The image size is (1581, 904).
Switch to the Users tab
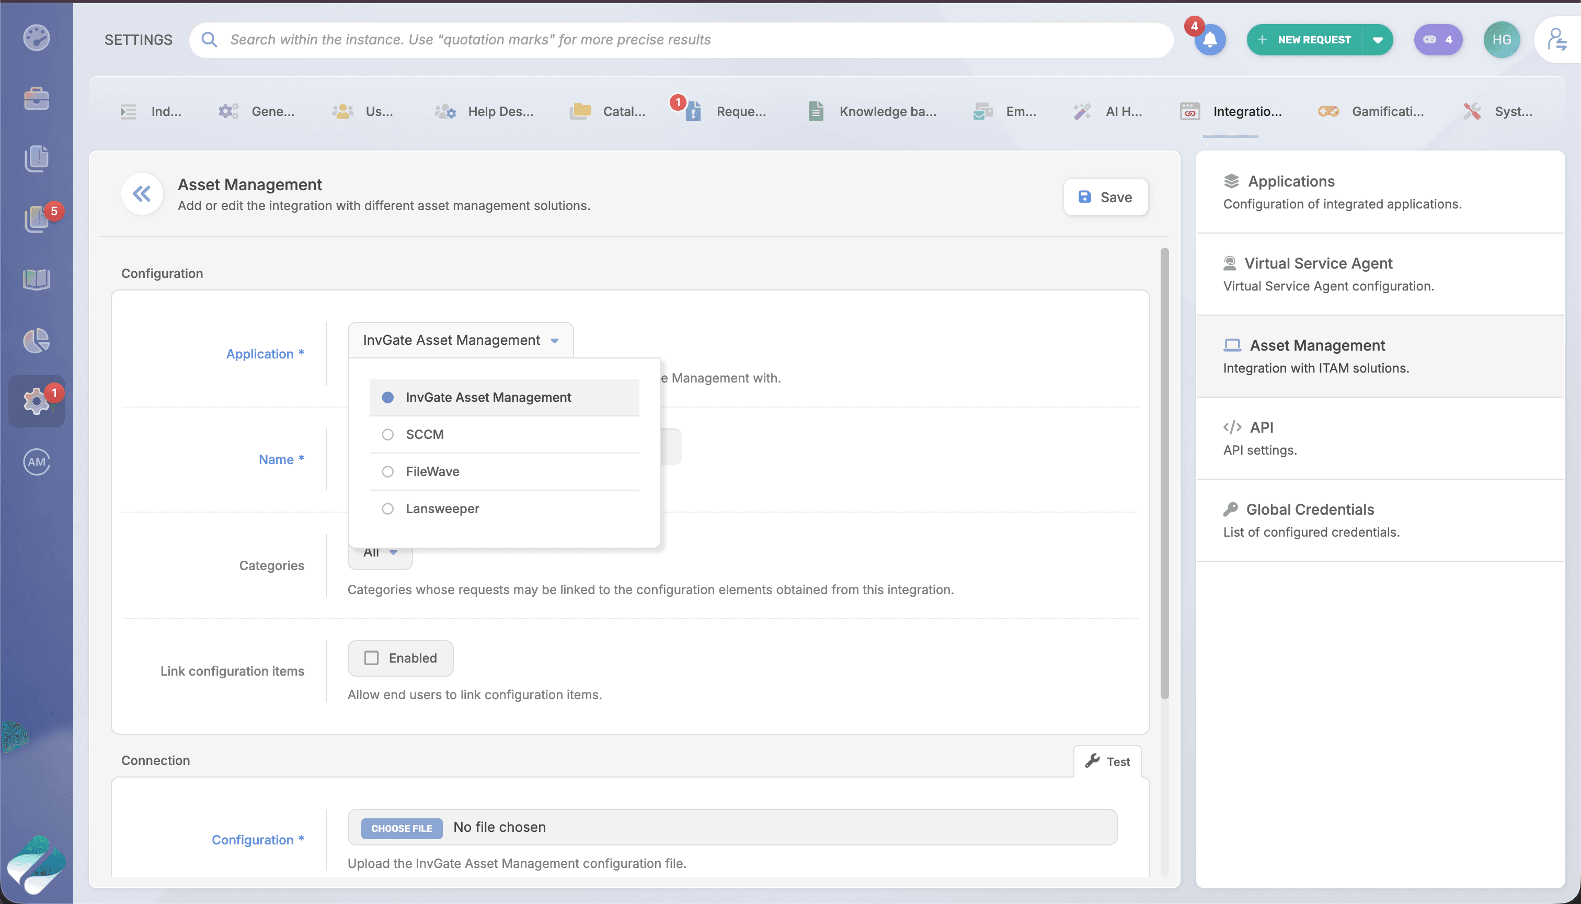click(363, 111)
